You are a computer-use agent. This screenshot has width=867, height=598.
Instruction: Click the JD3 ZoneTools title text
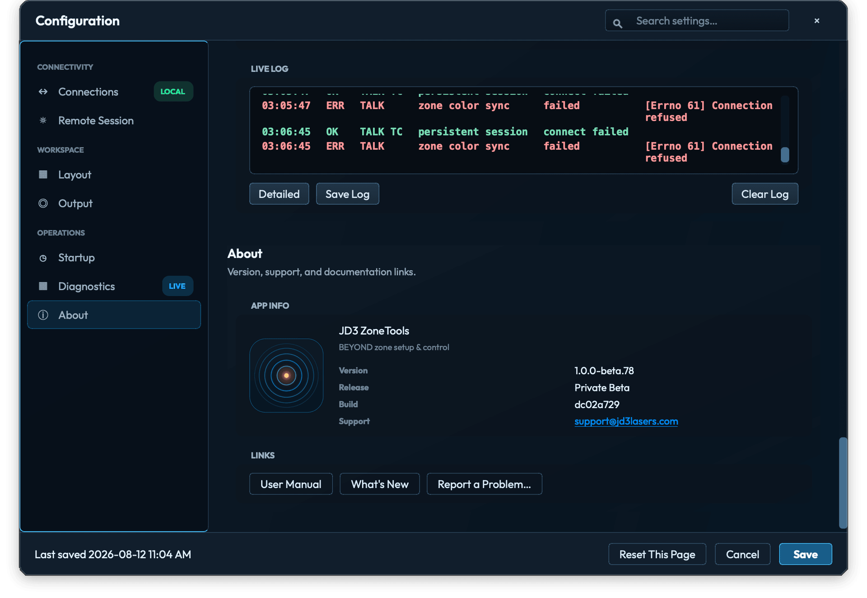[374, 331]
